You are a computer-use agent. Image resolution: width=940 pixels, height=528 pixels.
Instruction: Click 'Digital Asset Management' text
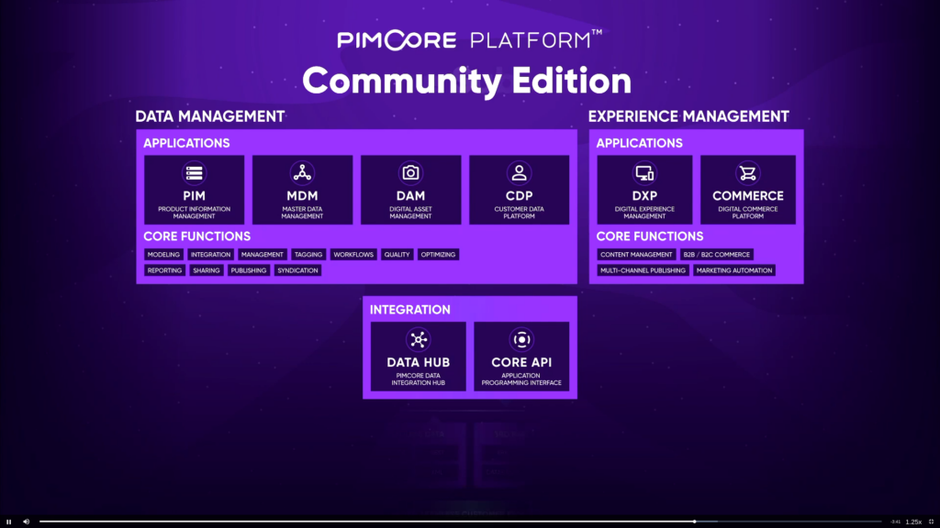410,213
